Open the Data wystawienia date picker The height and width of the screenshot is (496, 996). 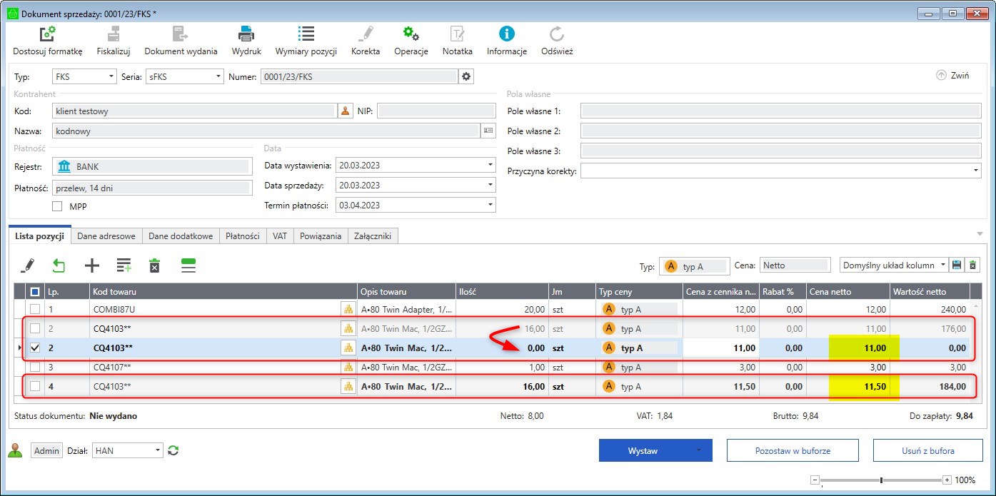pos(490,166)
